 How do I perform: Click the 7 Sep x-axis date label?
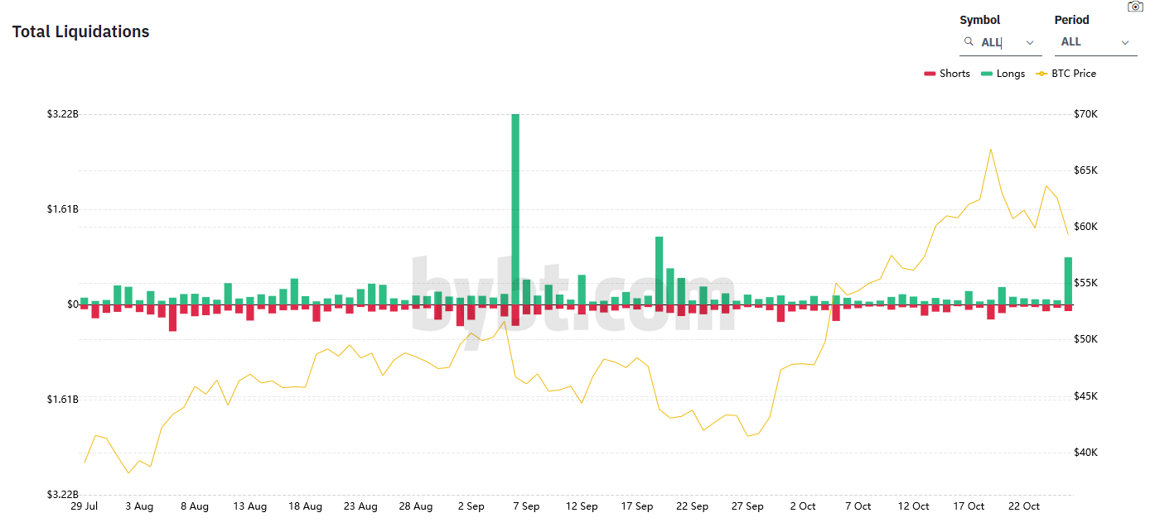point(526,506)
